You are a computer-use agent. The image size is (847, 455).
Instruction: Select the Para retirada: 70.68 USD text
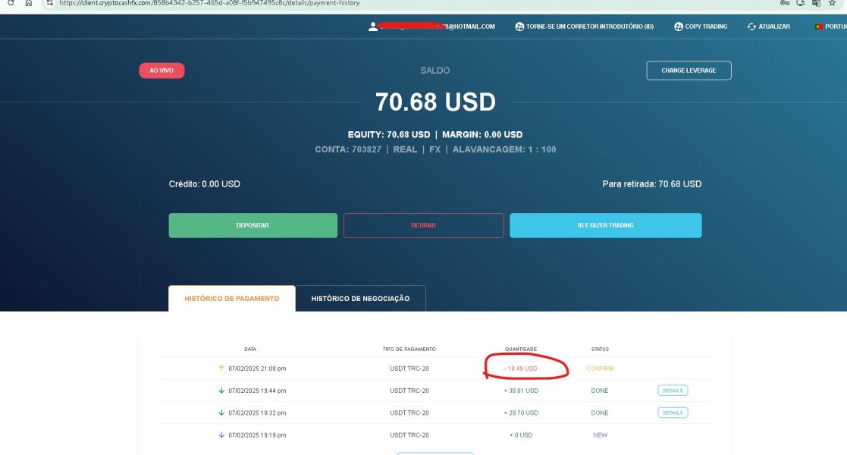(652, 184)
